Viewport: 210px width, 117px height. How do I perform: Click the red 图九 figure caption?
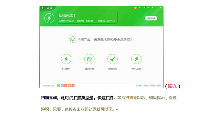click(x=173, y=86)
